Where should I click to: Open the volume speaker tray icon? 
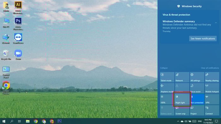click(x=186, y=121)
